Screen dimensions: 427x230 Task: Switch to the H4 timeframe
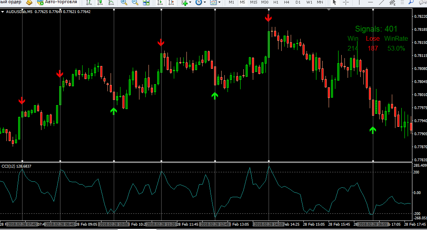[x=287, y=2]
